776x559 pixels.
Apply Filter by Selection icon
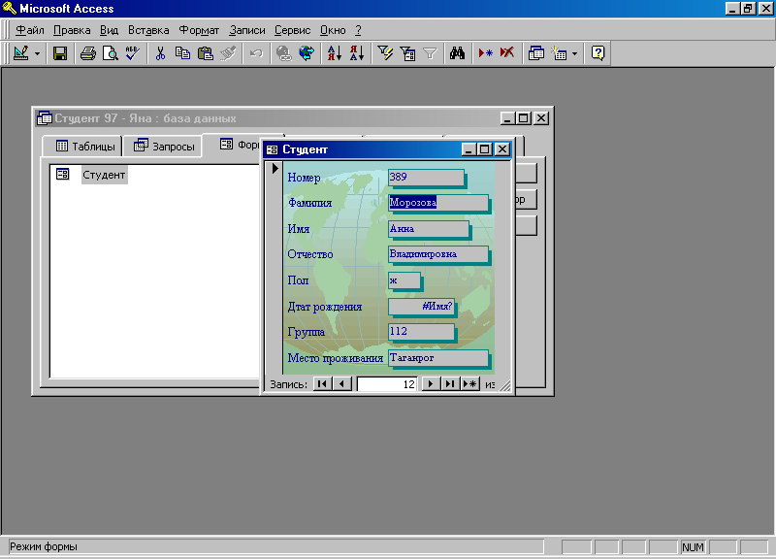(385, 53)
